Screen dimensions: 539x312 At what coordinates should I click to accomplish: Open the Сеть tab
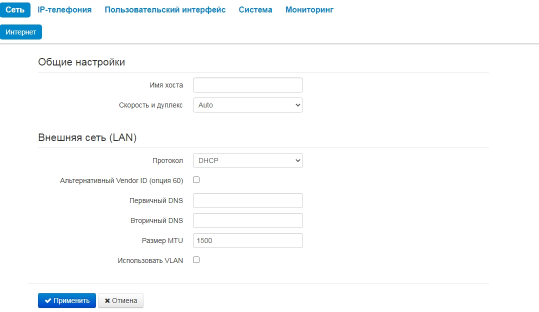tap(15, 10)
